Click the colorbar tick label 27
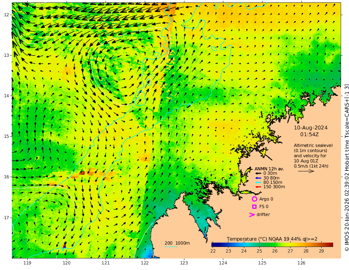Screen dimensions: 349x270 pyautogui.click(x=290, y=251)
